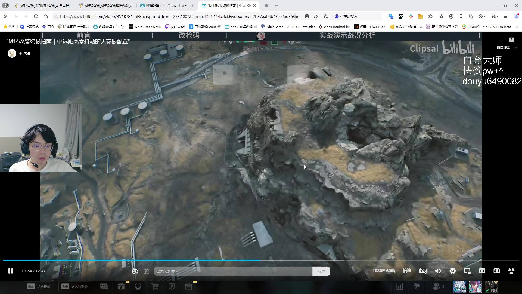The height and width of the screenshot is (294, 522).
Task: Jump to 改枪码 chapter marker
Action: [189, 35]
